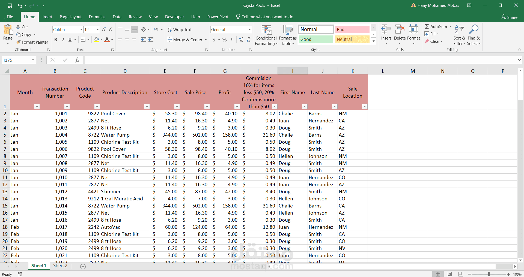Click the Format Painter tool

[x=32, y=42]
